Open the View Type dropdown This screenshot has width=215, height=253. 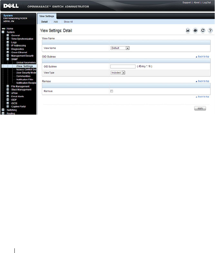118,73
